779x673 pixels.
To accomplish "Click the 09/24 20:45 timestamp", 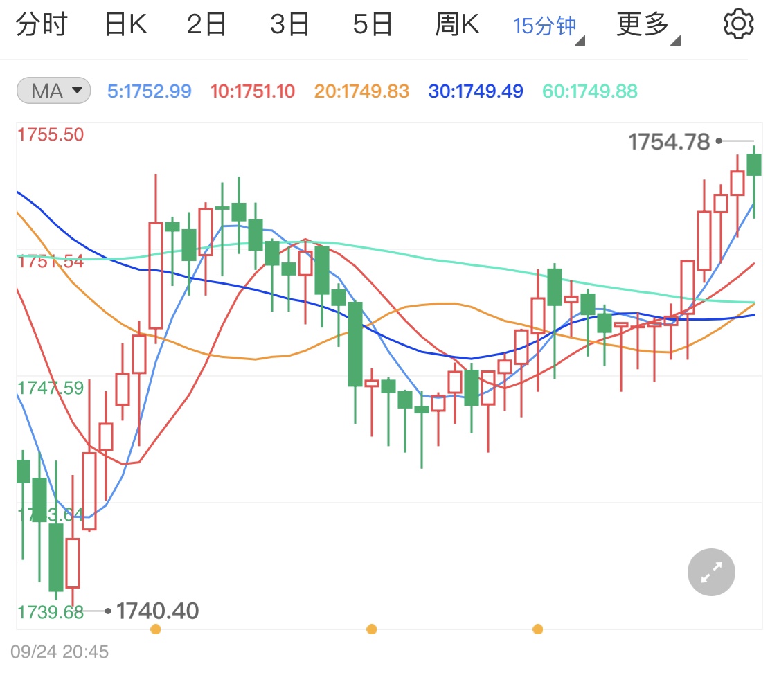I will (60, 652).
